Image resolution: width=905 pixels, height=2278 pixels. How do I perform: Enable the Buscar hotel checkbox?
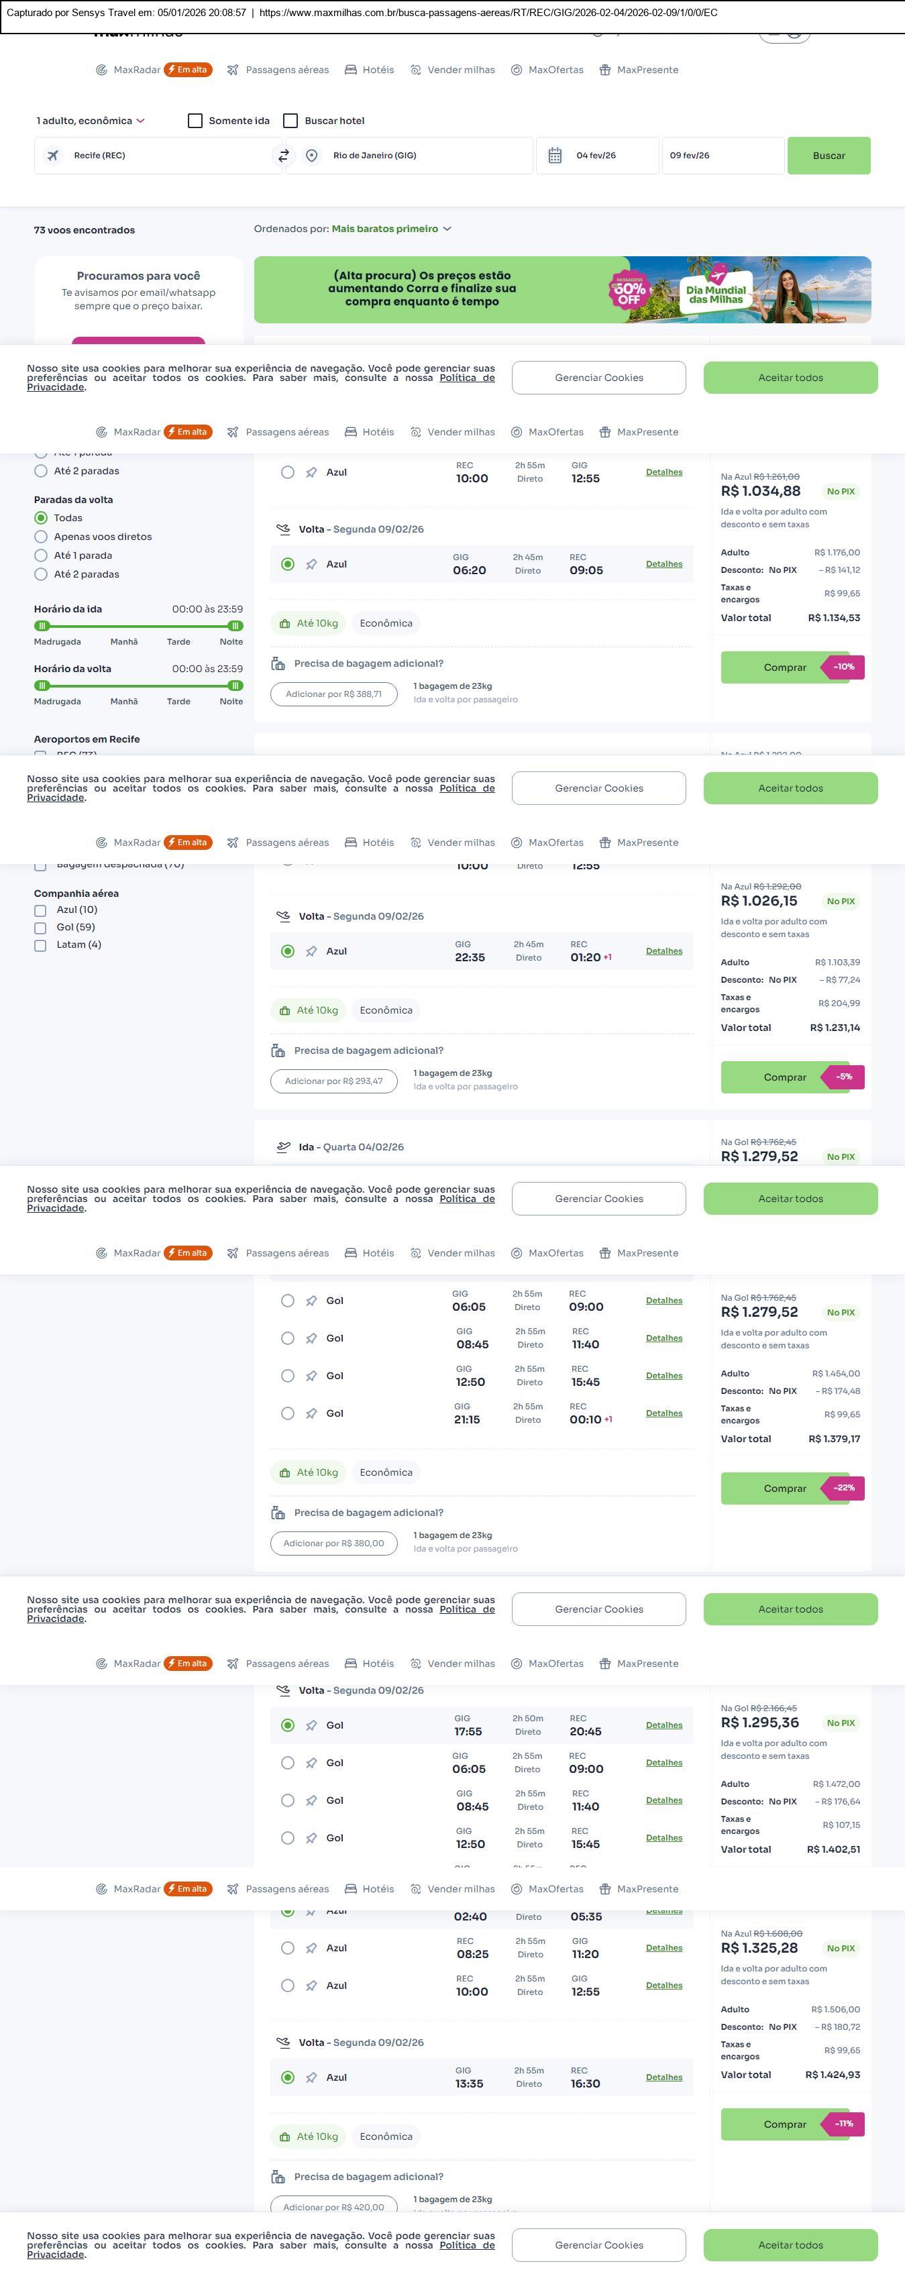(290, 121)
